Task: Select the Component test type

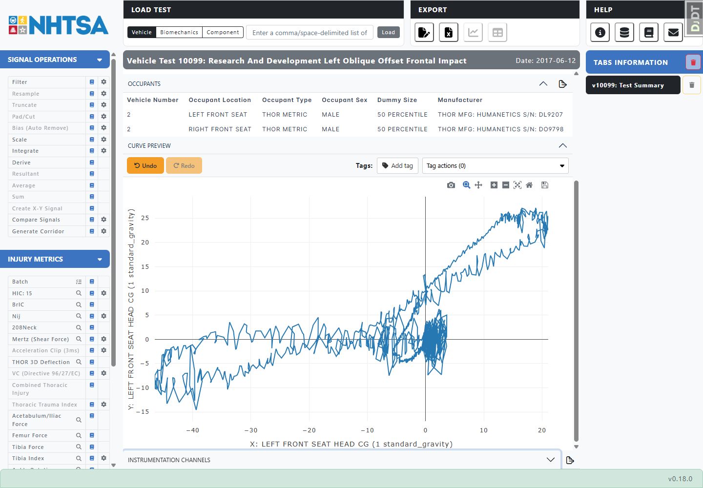Action: tap(223, 32)
